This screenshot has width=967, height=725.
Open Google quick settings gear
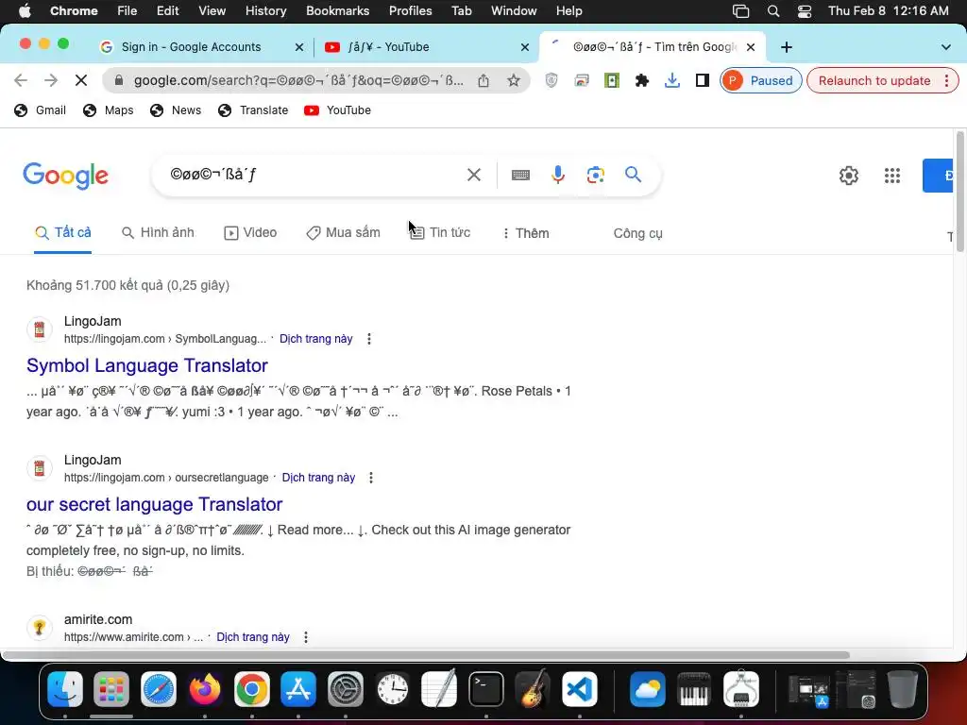[849, 176]
